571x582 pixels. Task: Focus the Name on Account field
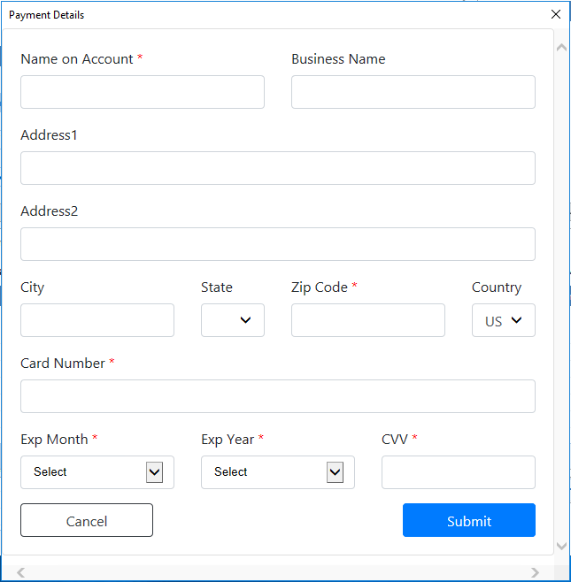143,92
